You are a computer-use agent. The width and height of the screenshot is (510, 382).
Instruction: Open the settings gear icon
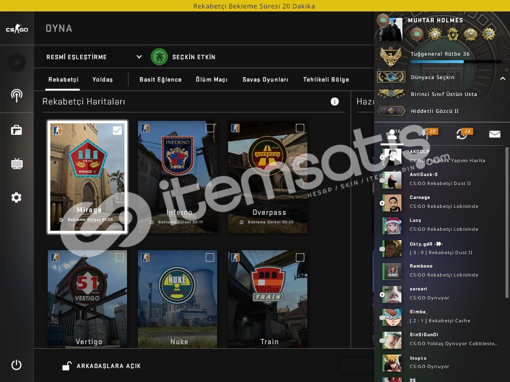[16, 197]
